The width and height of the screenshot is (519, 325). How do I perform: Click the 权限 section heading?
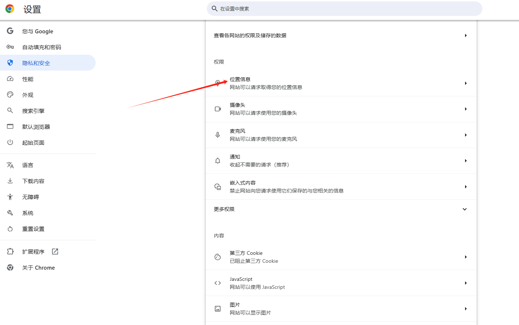pos(219,62)
